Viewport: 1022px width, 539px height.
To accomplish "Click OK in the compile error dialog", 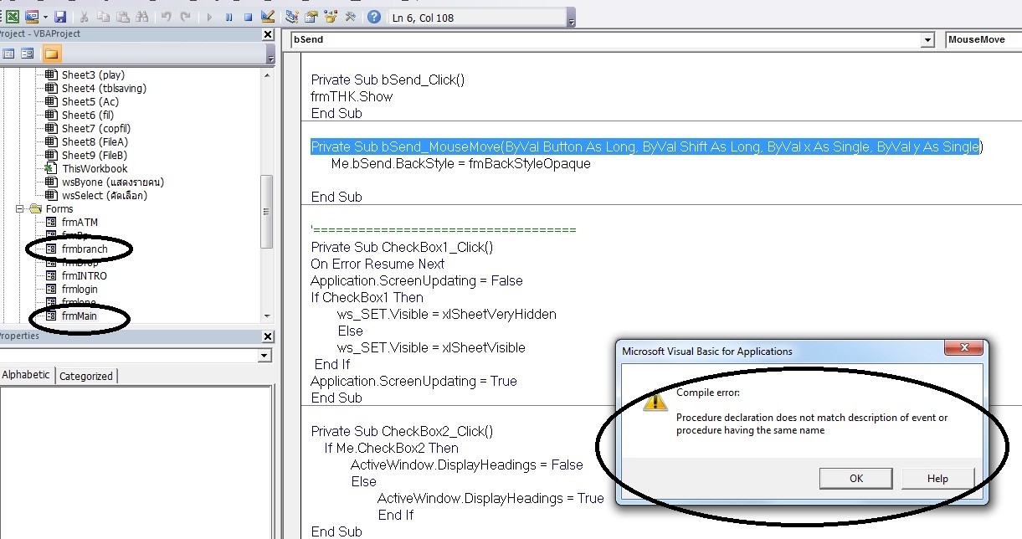I will point(855,478).
